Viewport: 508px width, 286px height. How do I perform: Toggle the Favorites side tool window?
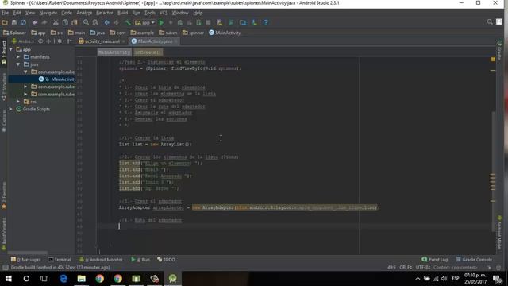coord(4,195)
